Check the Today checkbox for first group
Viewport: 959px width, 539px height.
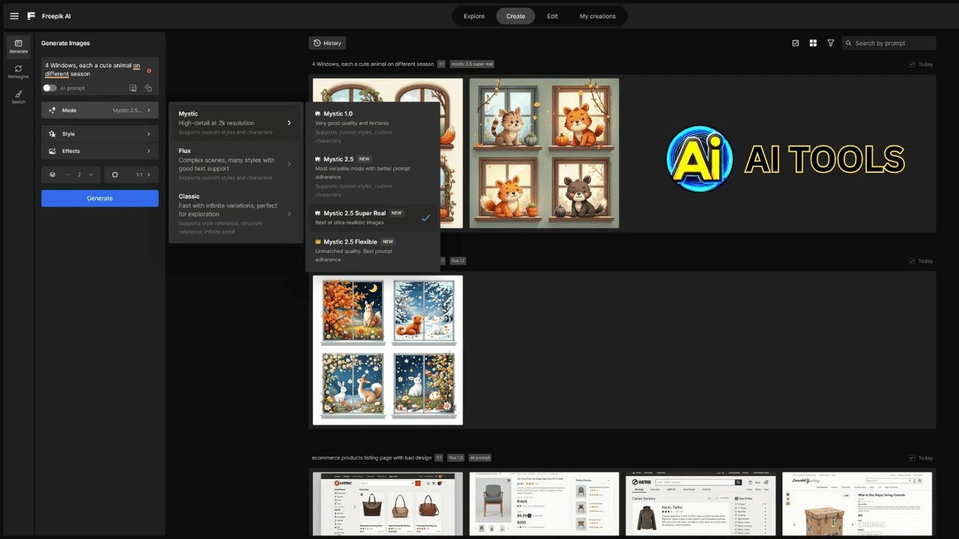click(912, 64)
